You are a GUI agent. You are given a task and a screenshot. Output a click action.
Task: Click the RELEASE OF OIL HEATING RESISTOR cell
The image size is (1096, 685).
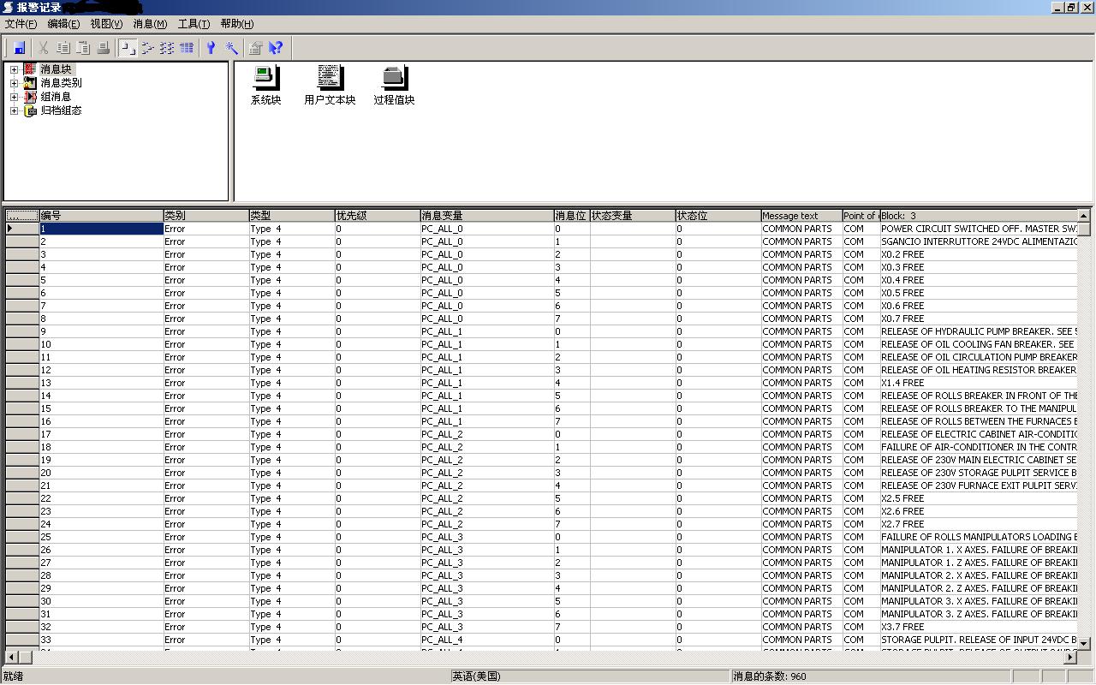(x=978, y=370)
